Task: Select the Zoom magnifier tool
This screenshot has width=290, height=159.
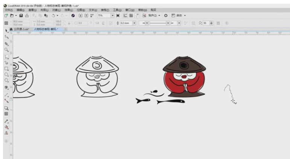Action: [6, 49]
